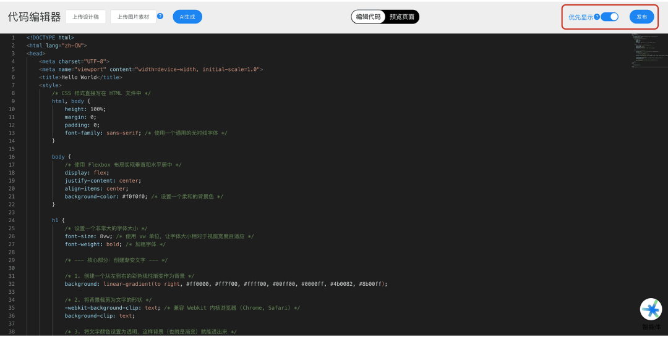Toggle the 优先显示 switch off
This screenshot has width=668, height=337.
point(610,17)
